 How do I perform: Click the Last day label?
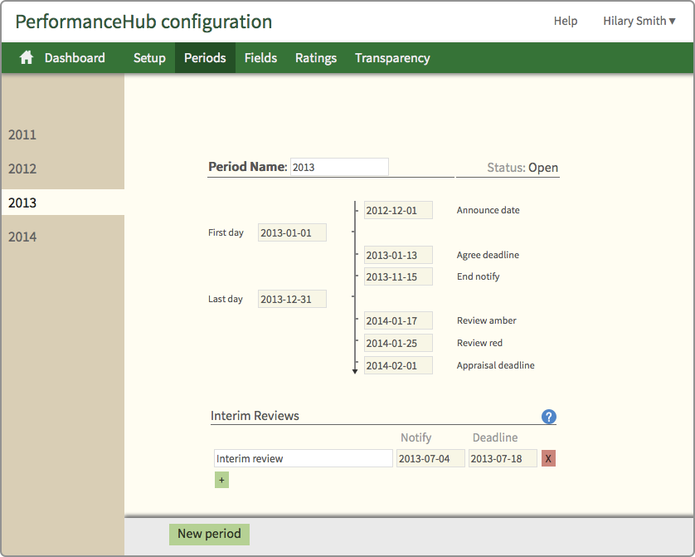[x=226, y=299]
